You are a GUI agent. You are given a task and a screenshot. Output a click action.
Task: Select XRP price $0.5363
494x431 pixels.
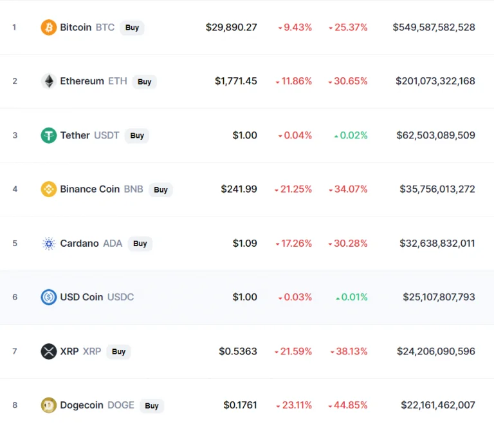[x=238, y=351]
